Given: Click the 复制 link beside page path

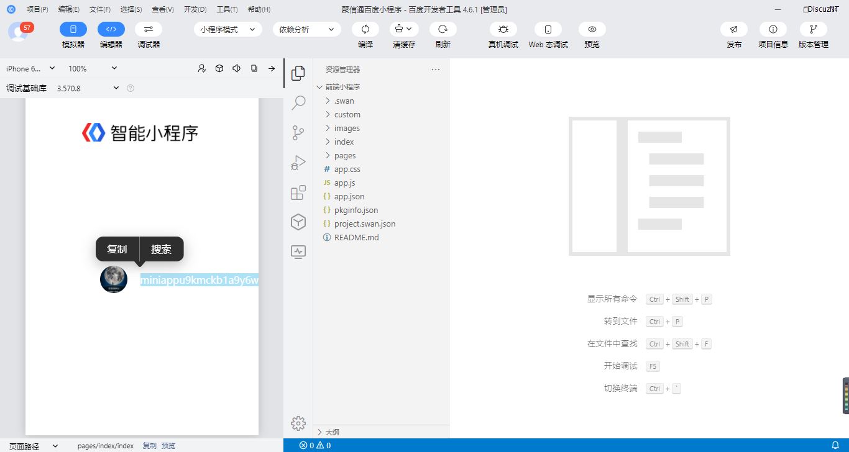Looking at the screenshot, I should [x=150, y=446].
